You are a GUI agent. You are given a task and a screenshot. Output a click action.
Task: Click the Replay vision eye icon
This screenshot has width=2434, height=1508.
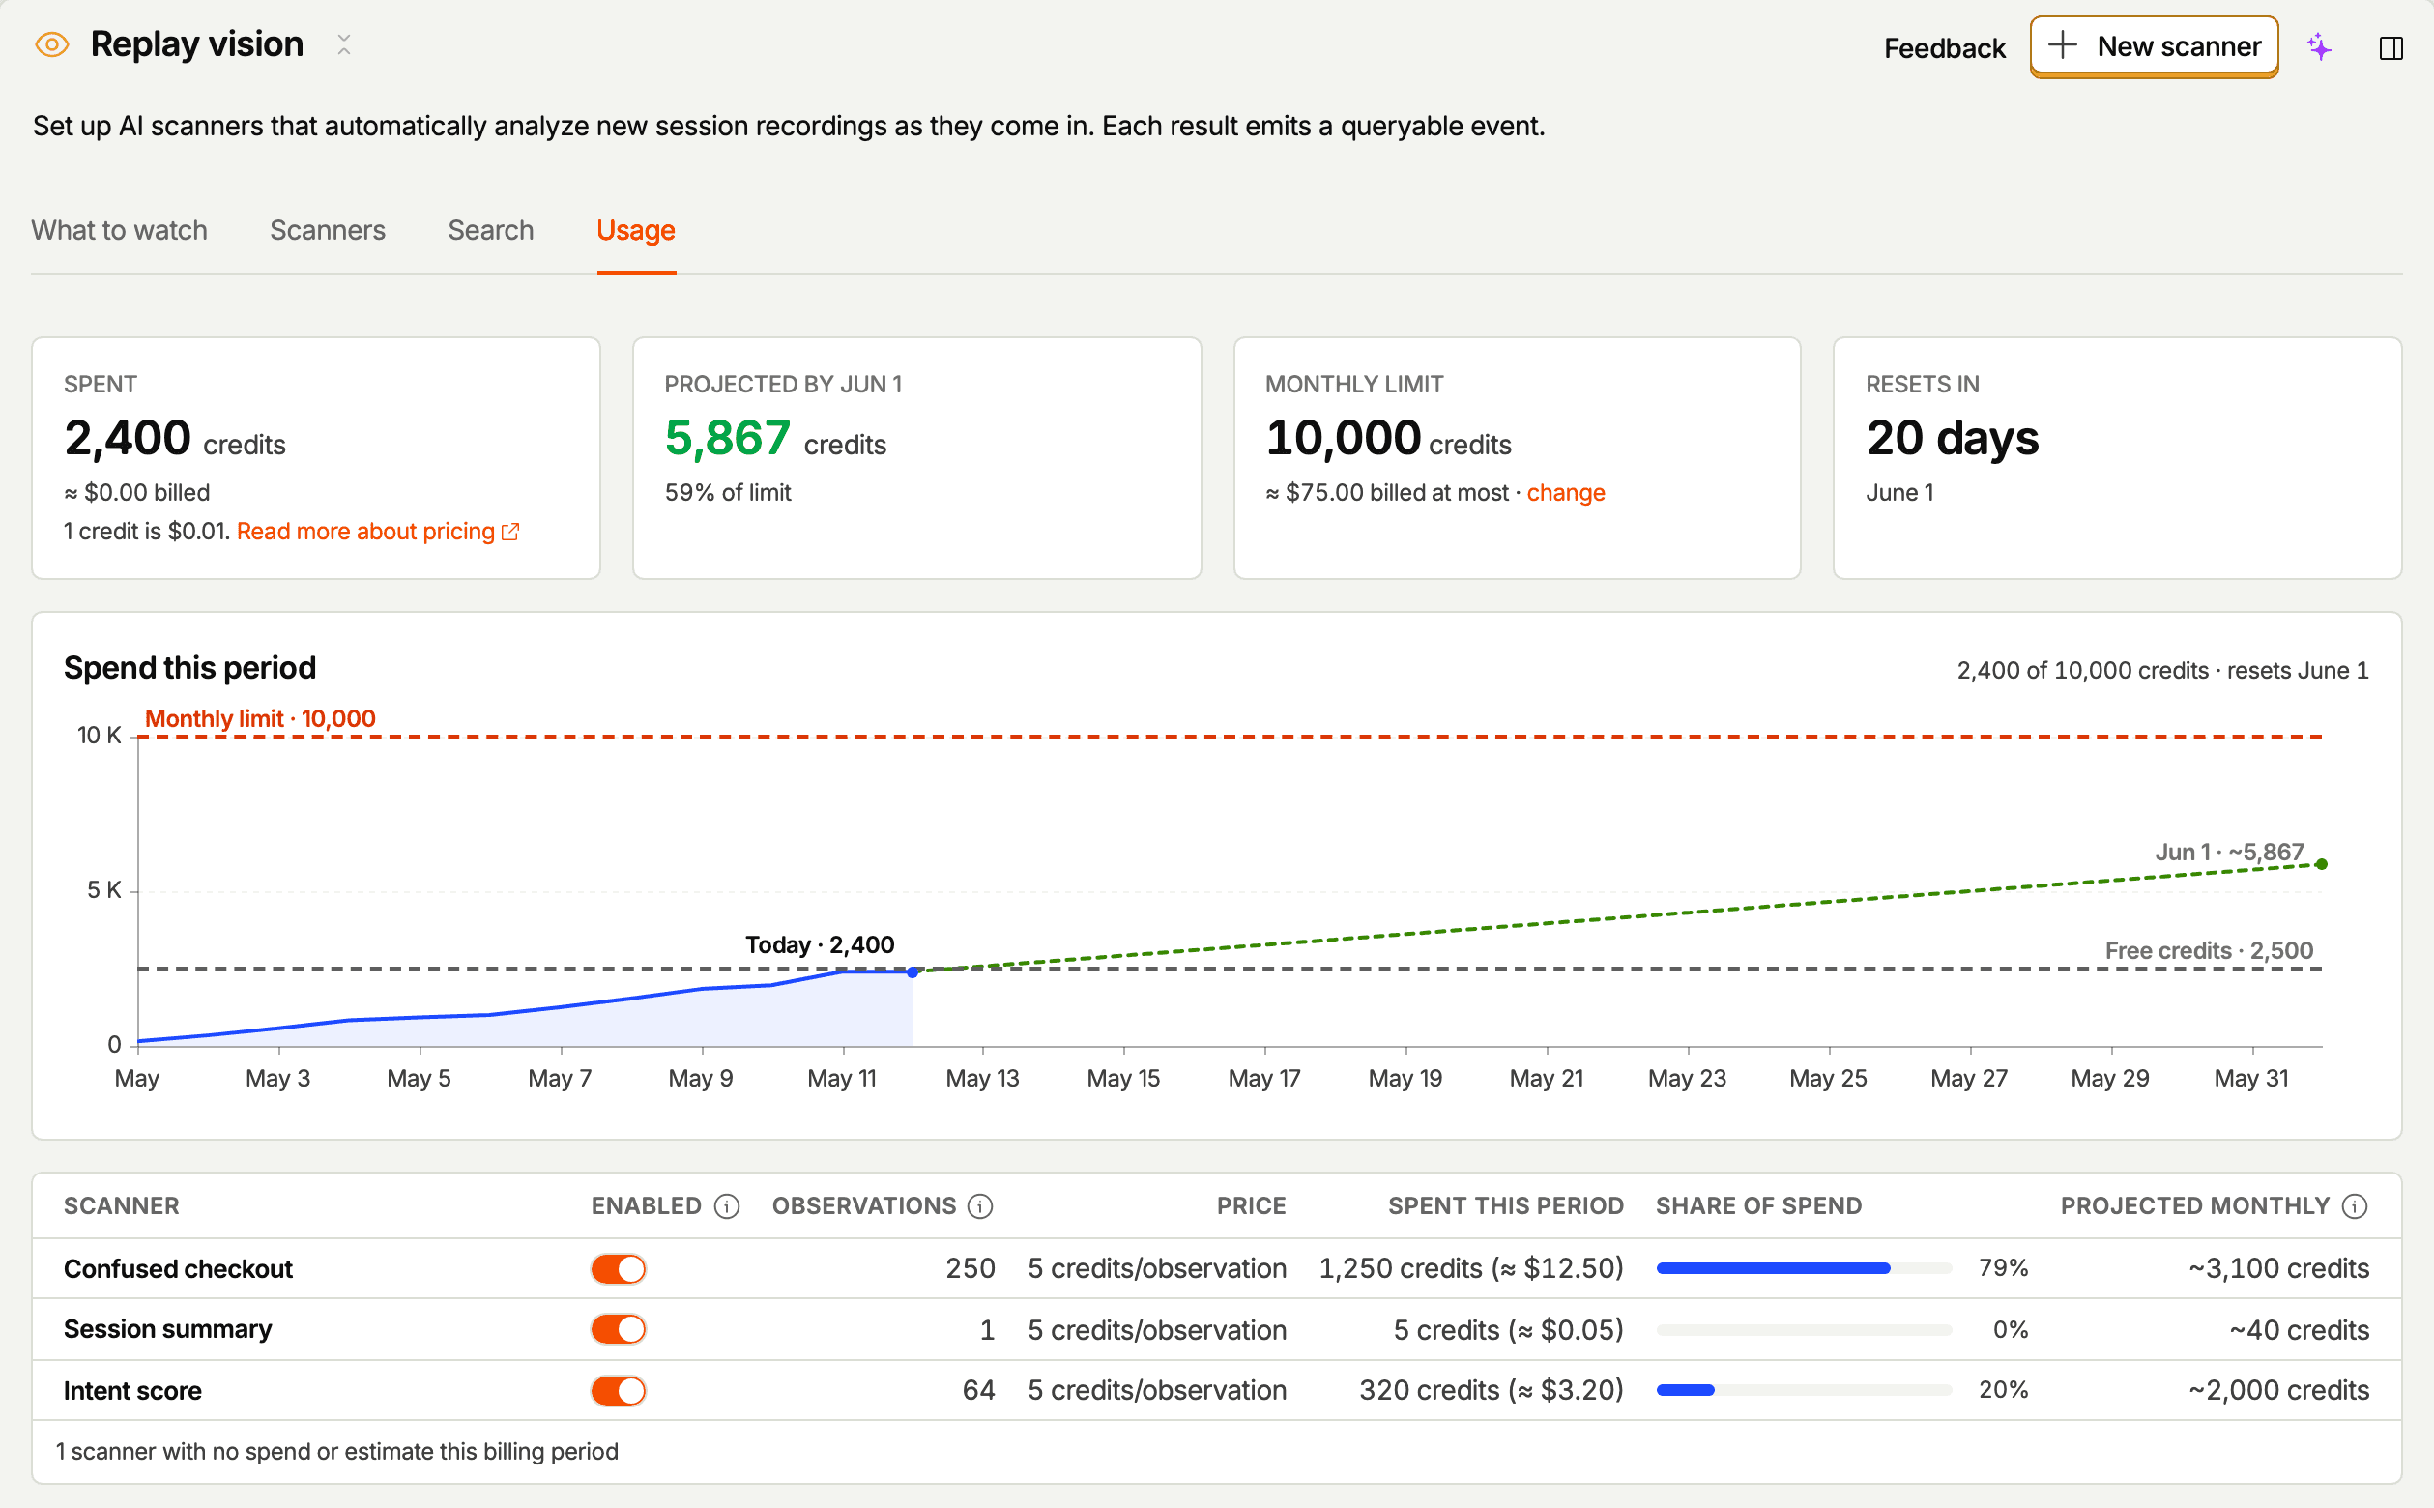[52, 44]
